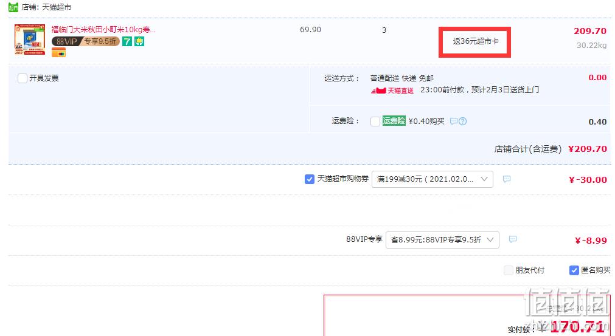615x336 pixels.
Task: Tick the 运费险 purchase checkbox
Action: [x=375, y=121]
